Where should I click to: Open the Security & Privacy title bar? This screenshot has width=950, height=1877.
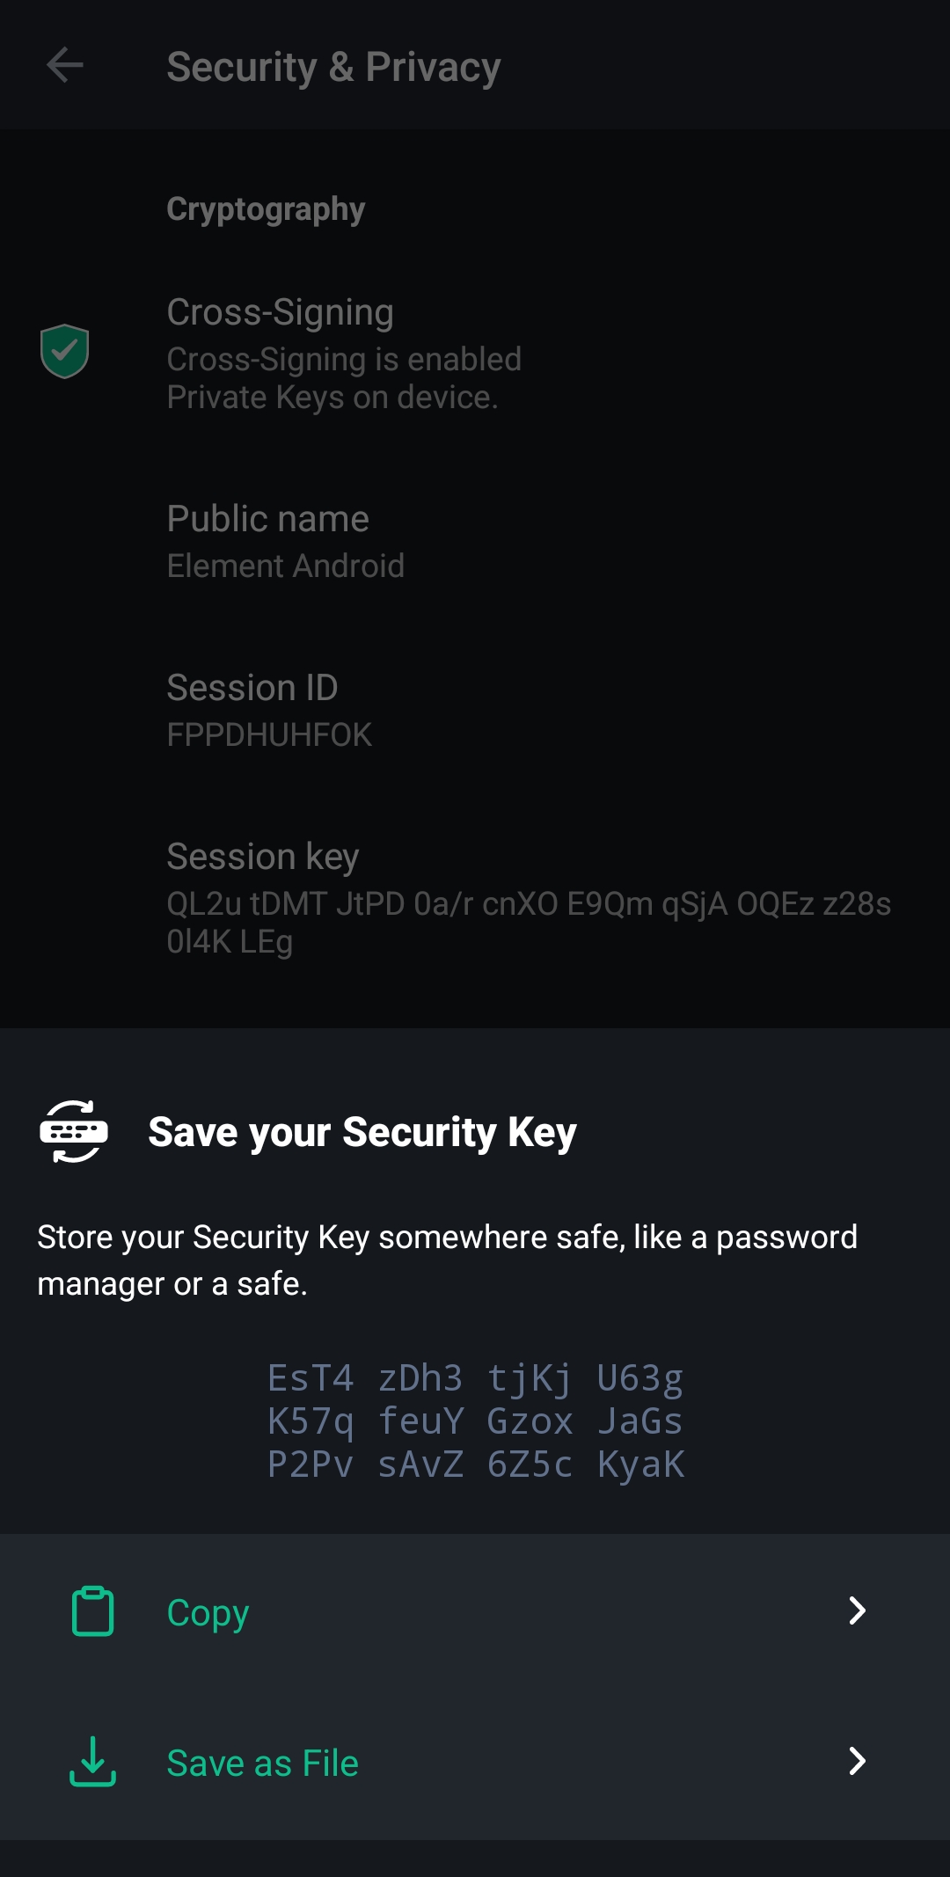334,66
